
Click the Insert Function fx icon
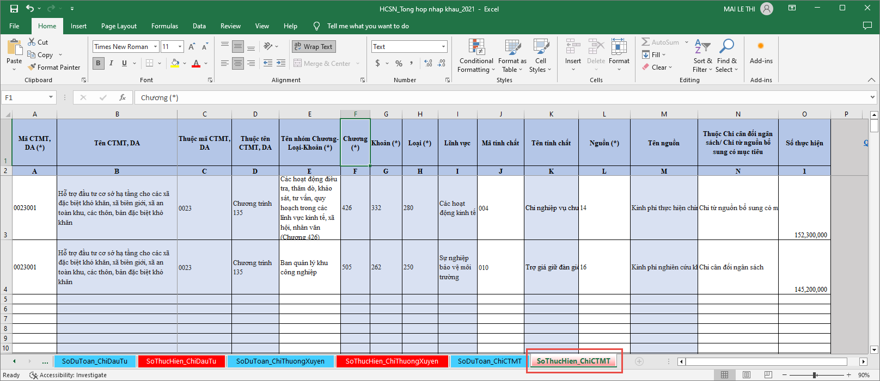pos(123,97)
